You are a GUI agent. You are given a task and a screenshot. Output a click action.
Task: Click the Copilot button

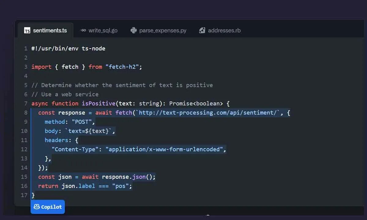pyautogui.click(x=48, y=207)
